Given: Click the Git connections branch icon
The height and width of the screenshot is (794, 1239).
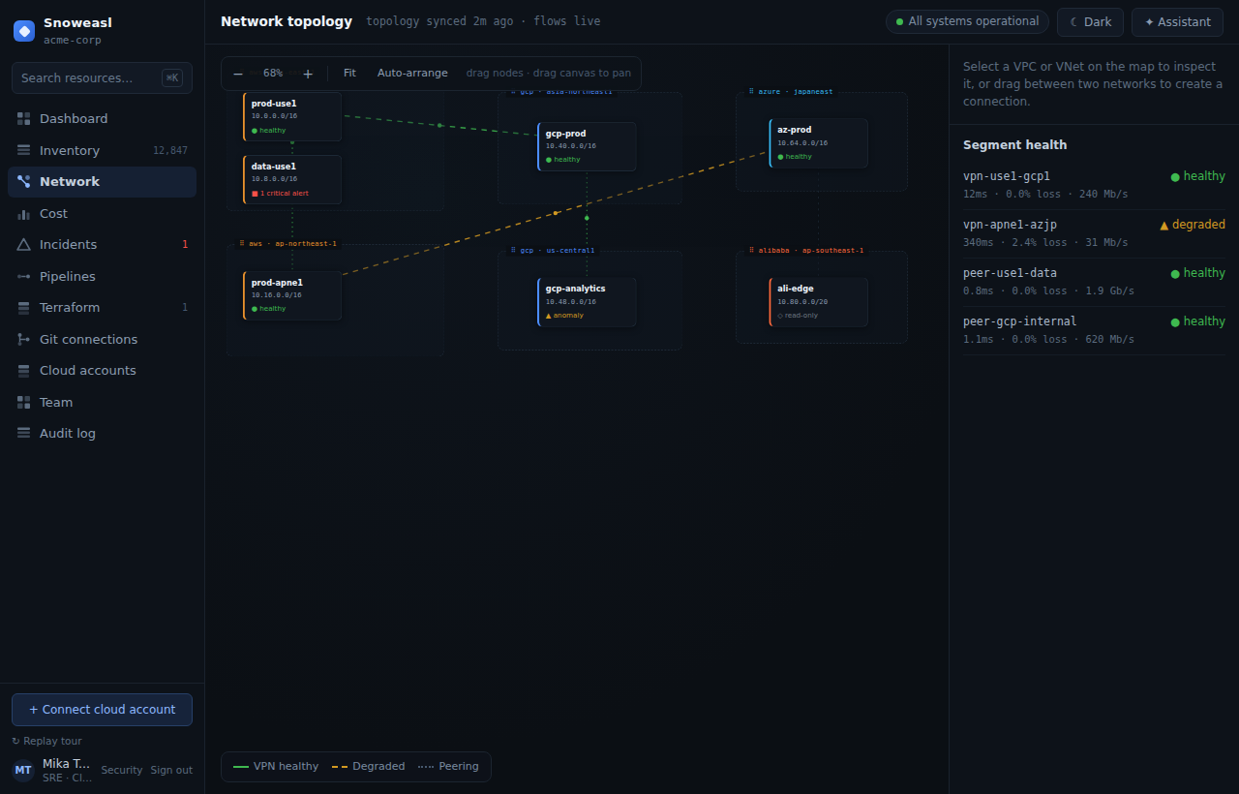Looking at the screenshot, I should pyautogui.click(x=24, y=339).
